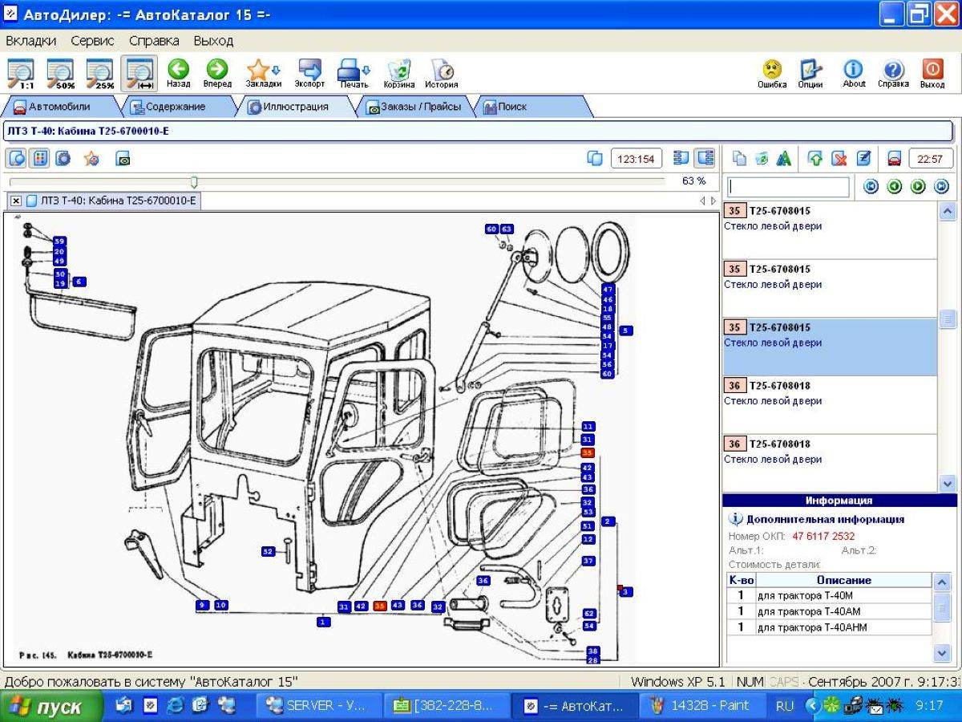The height and width of the screenshot is (722, 962).
Task: Adjust the illustration zoom slider handle
Action: click(193, 182)
